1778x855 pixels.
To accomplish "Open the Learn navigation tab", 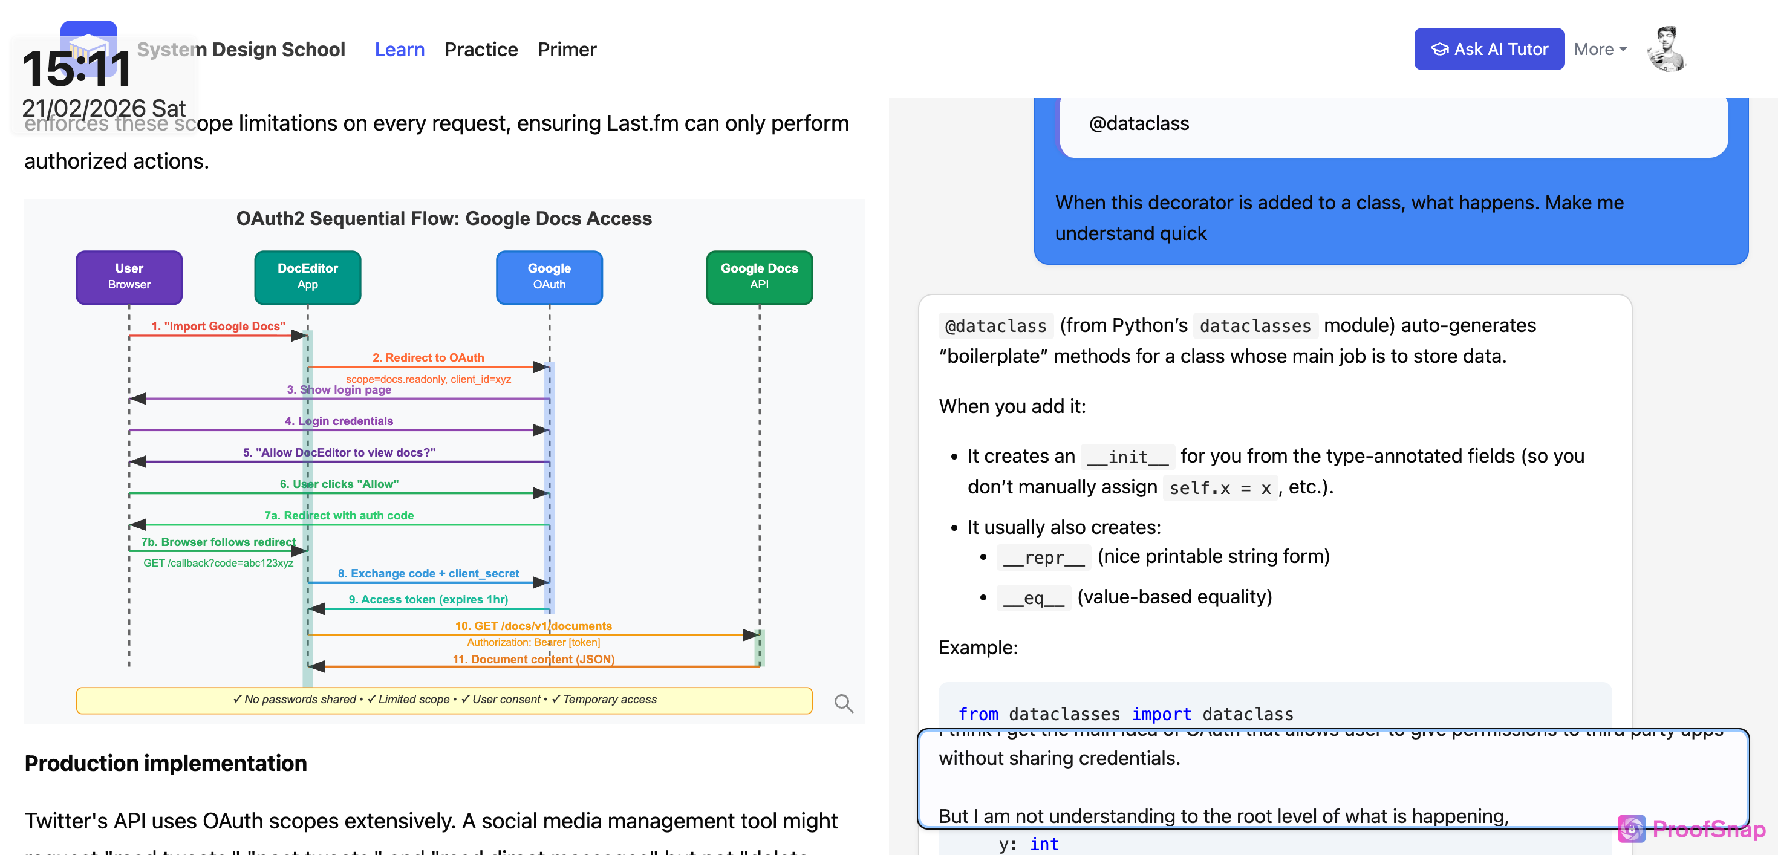I will pos(400,50).
